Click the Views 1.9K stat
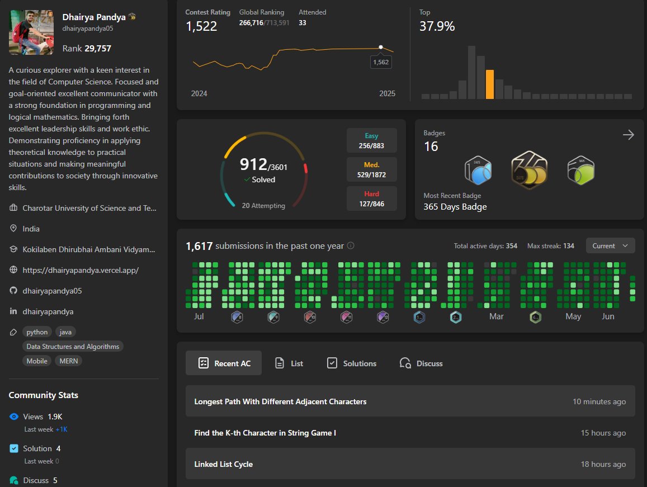The height and width of the screenshot is (487, 647). pyautogui.click(x=42, y=417)
